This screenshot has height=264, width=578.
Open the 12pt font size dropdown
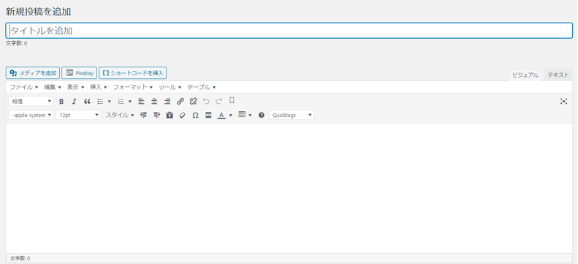pos(78,115)
